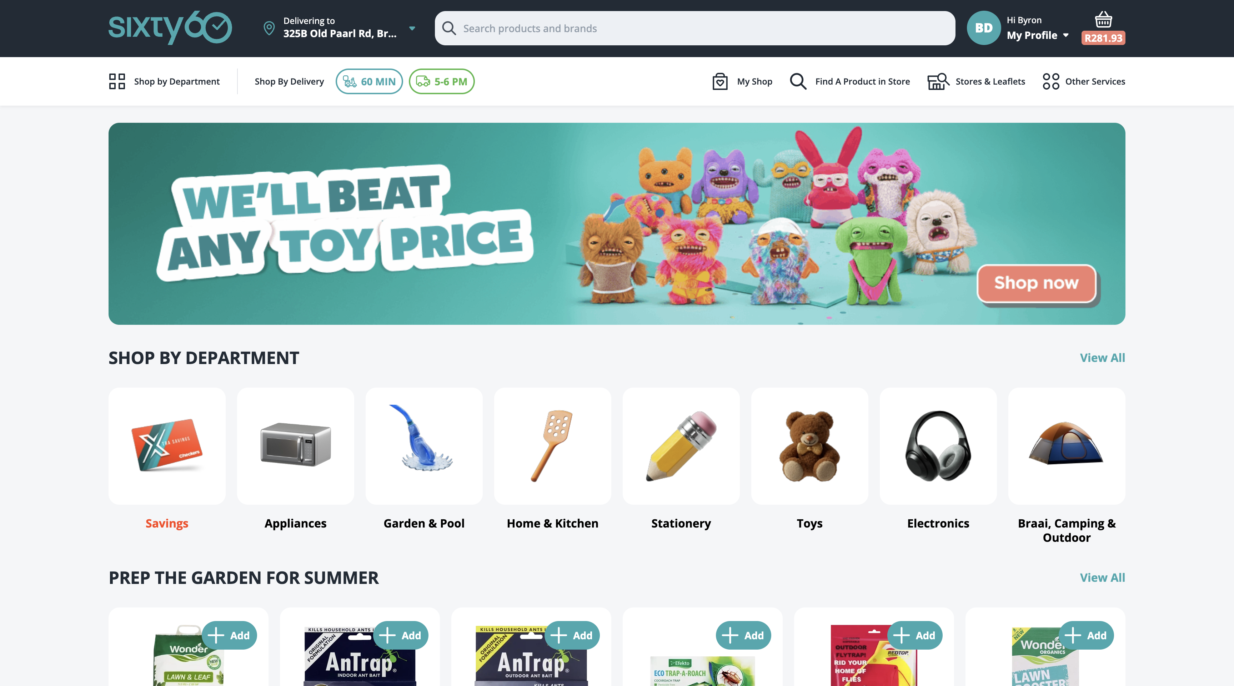Open Other Services circles icon

pyautogui.click(x=1051, y=81)
